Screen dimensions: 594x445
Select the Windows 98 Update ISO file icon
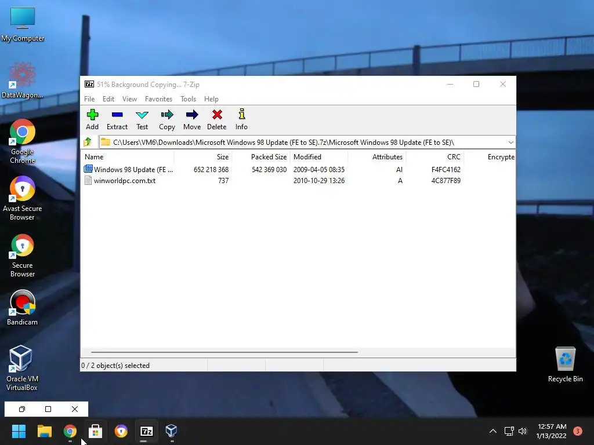88,169
